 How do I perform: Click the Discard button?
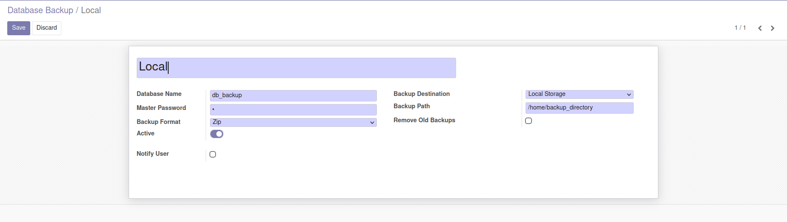(x=46, y=28)
